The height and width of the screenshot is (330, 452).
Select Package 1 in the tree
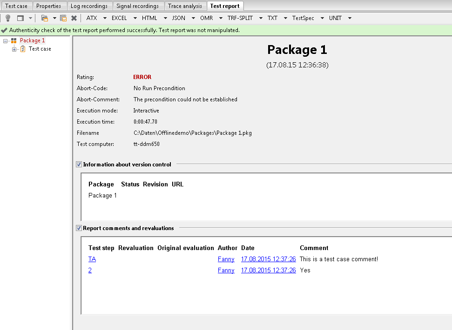[32, 40]
